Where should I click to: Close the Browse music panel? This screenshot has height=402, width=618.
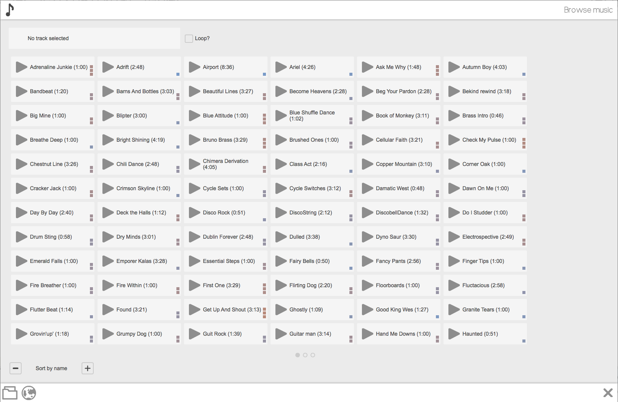click(x=608, y=393)
